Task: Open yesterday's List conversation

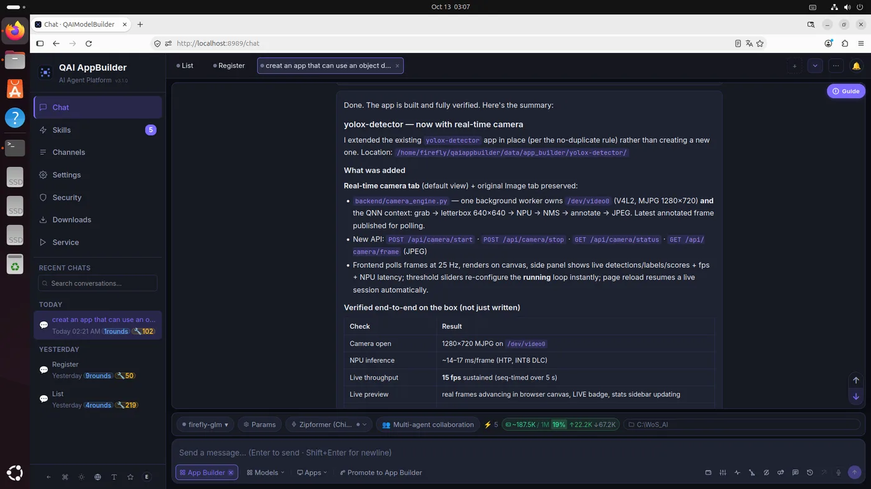Action: (98, 400)
